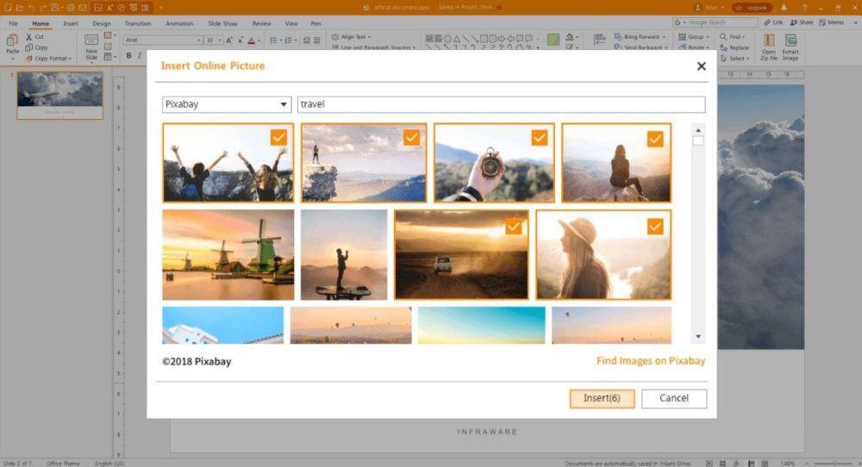
Task: Open the Bring Forward dropdown
Action: coord(640,37)
